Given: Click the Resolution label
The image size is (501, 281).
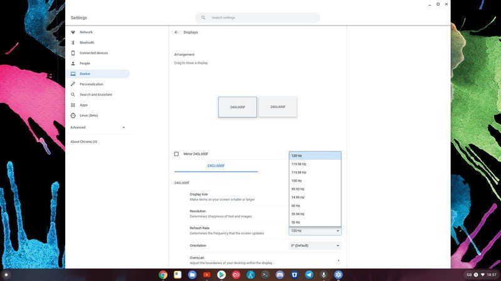Looking at the screenshot, I should coord(198,211).
